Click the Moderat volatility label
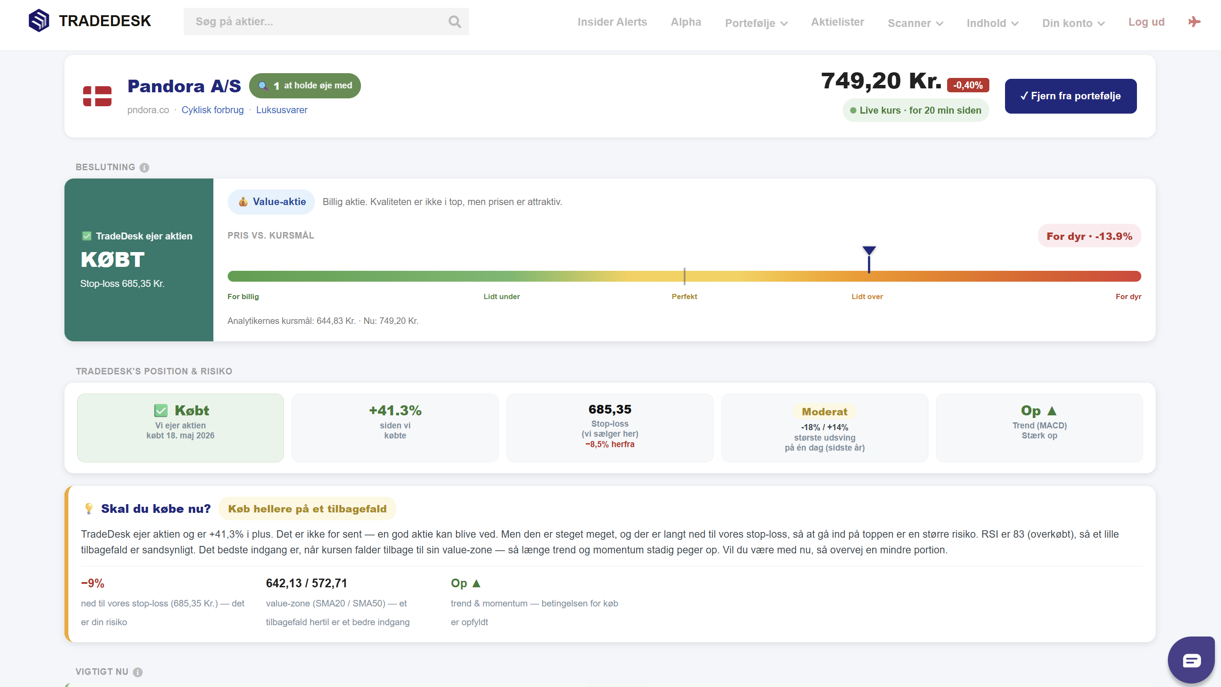1221x687 pixels. pyautogui.click(x=824, y=412)
